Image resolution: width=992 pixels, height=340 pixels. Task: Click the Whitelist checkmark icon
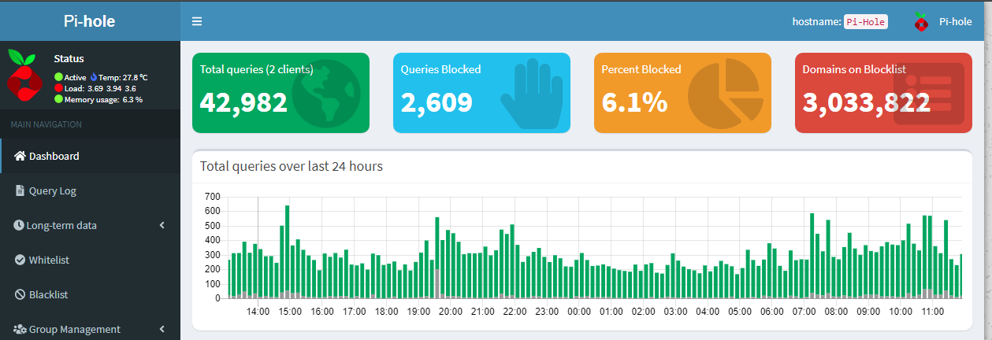point(20,260)
